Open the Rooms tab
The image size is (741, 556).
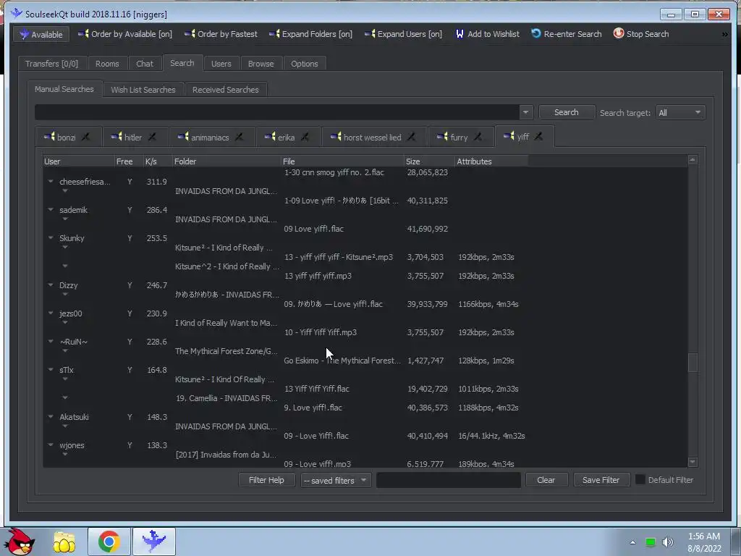pyautogui.click(x=107, y=64)
